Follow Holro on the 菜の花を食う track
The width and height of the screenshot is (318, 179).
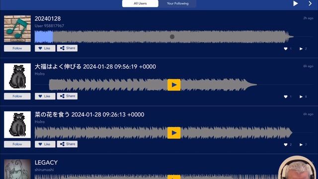point(17,144)
